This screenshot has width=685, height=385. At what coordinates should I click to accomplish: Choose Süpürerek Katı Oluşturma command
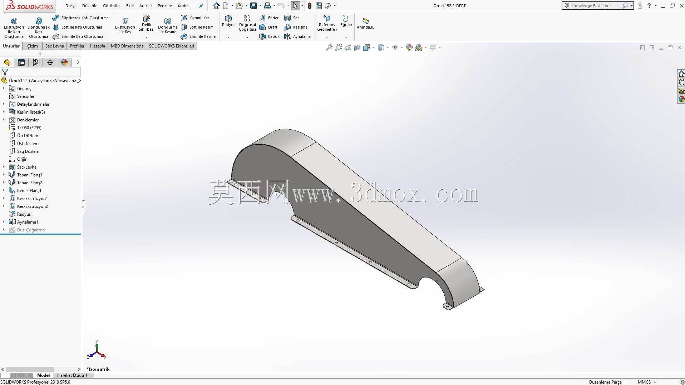(x=80, y=18)
